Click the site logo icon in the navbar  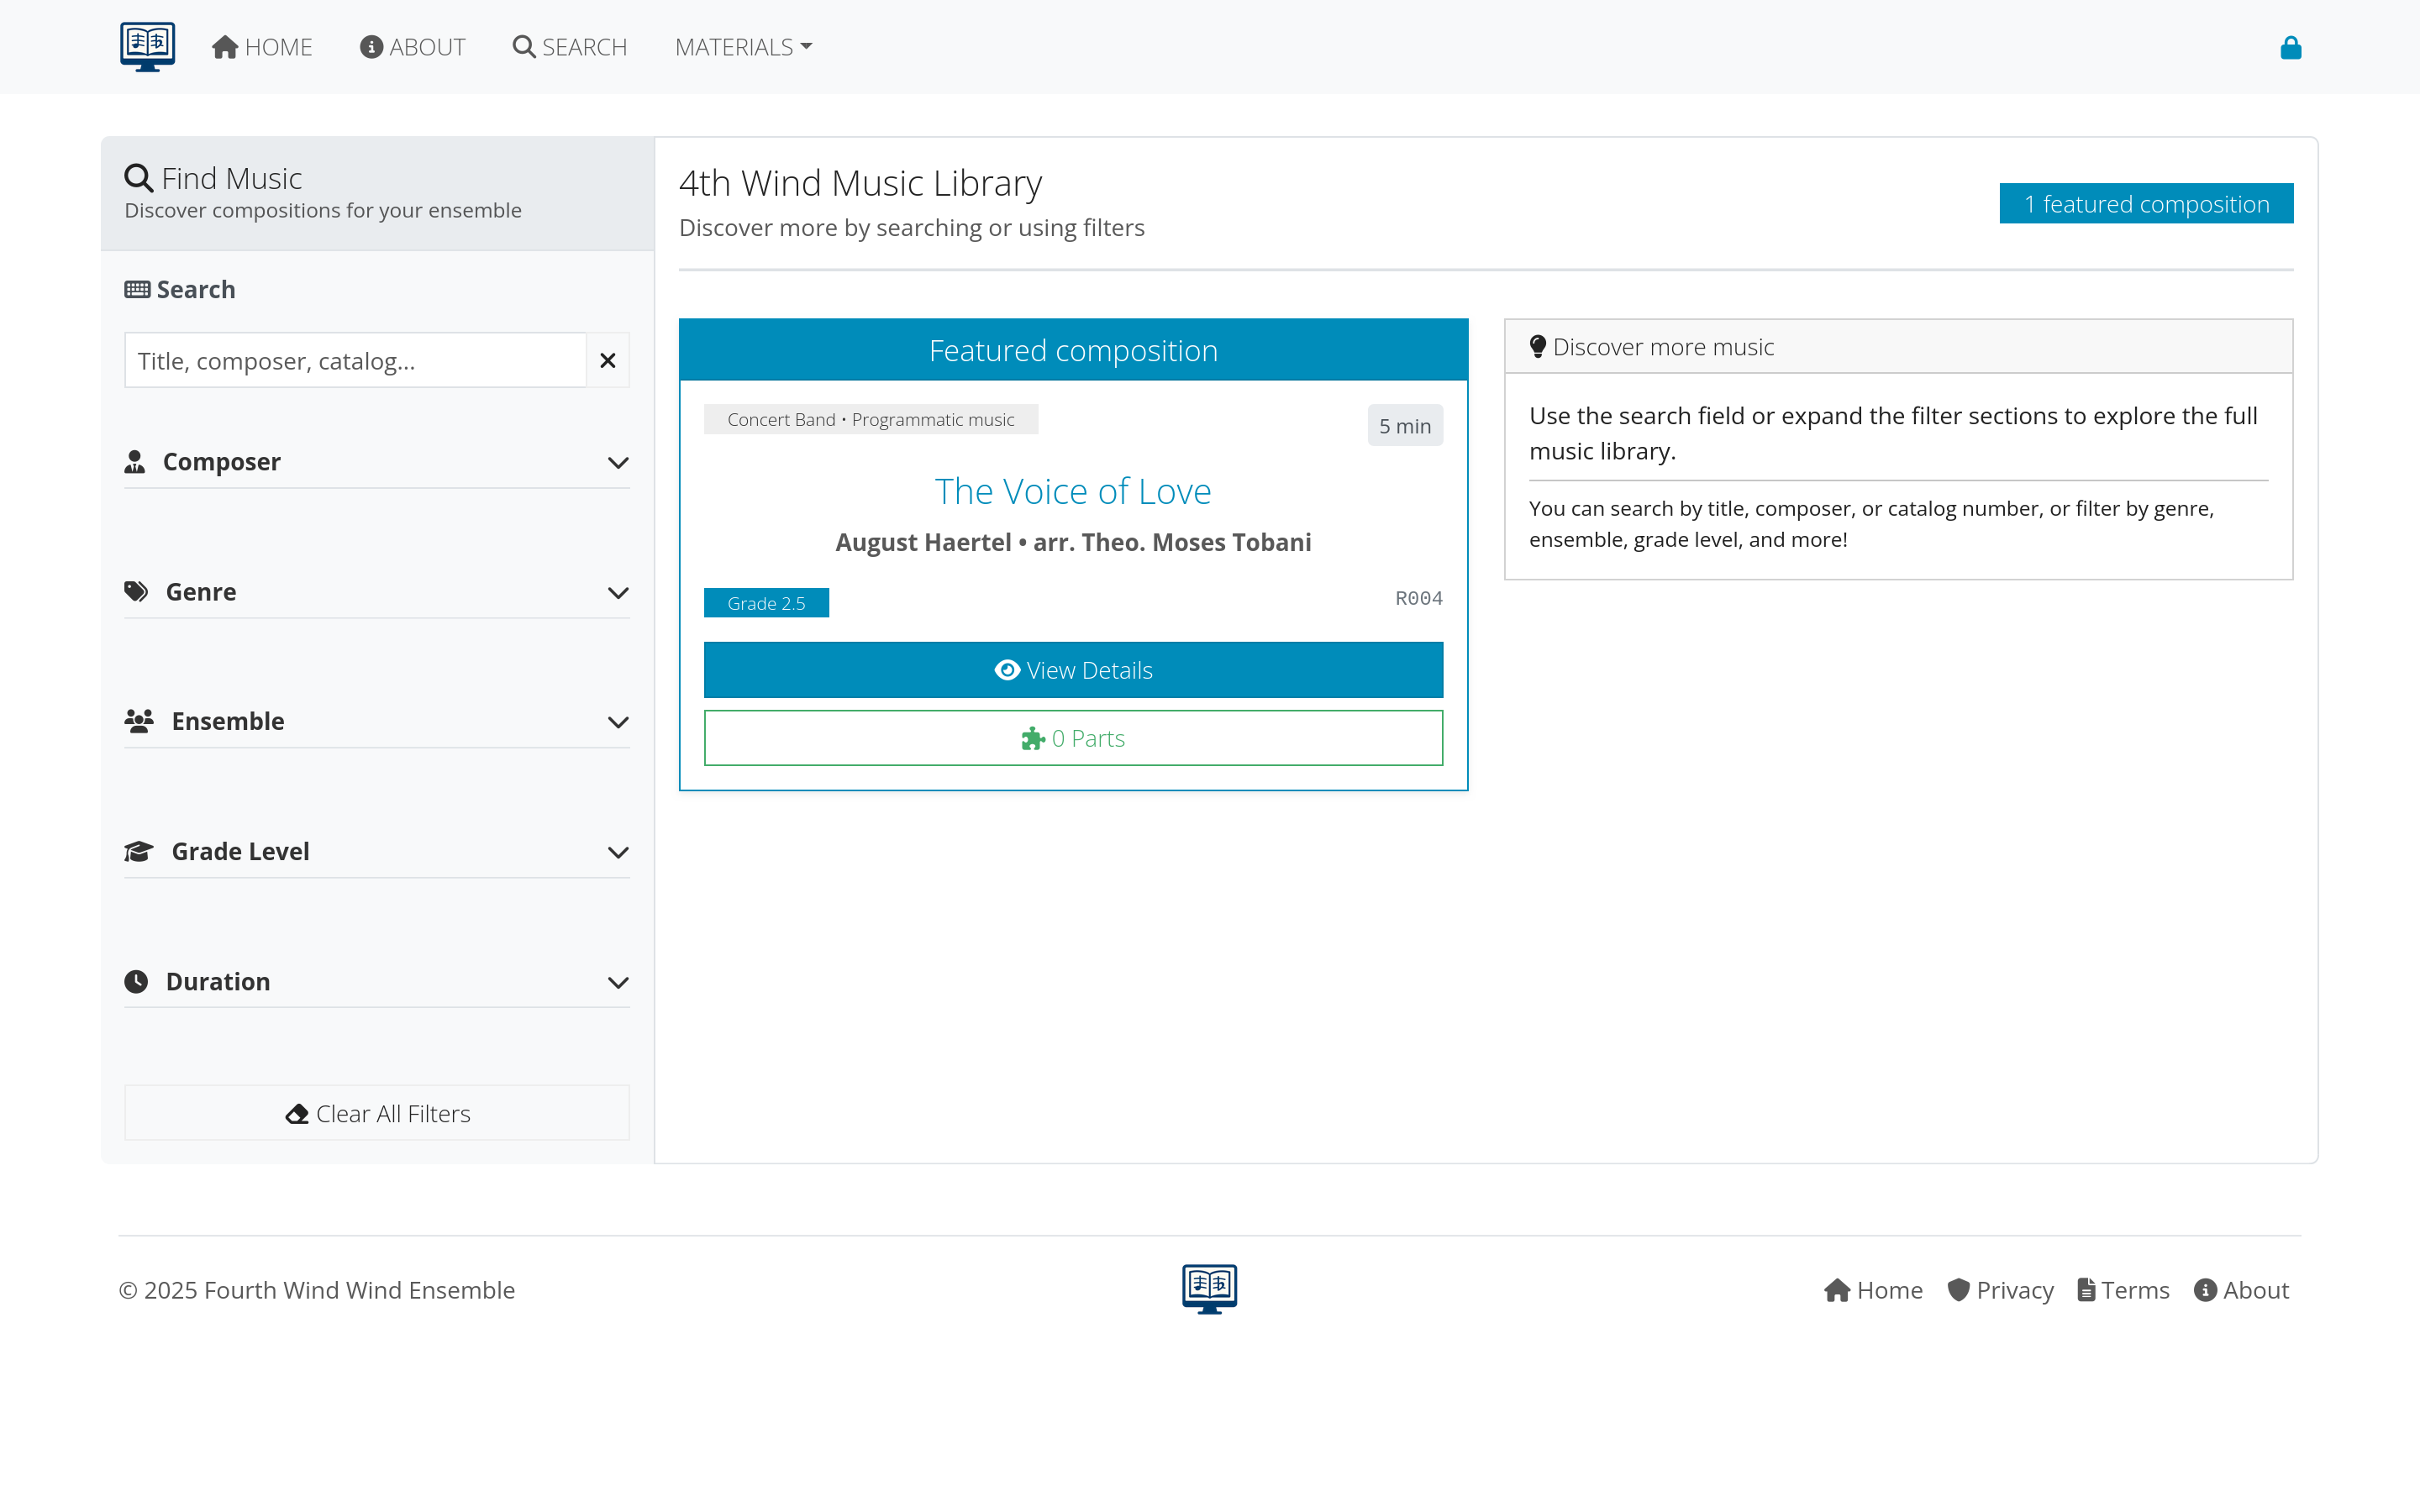[146, 46]
